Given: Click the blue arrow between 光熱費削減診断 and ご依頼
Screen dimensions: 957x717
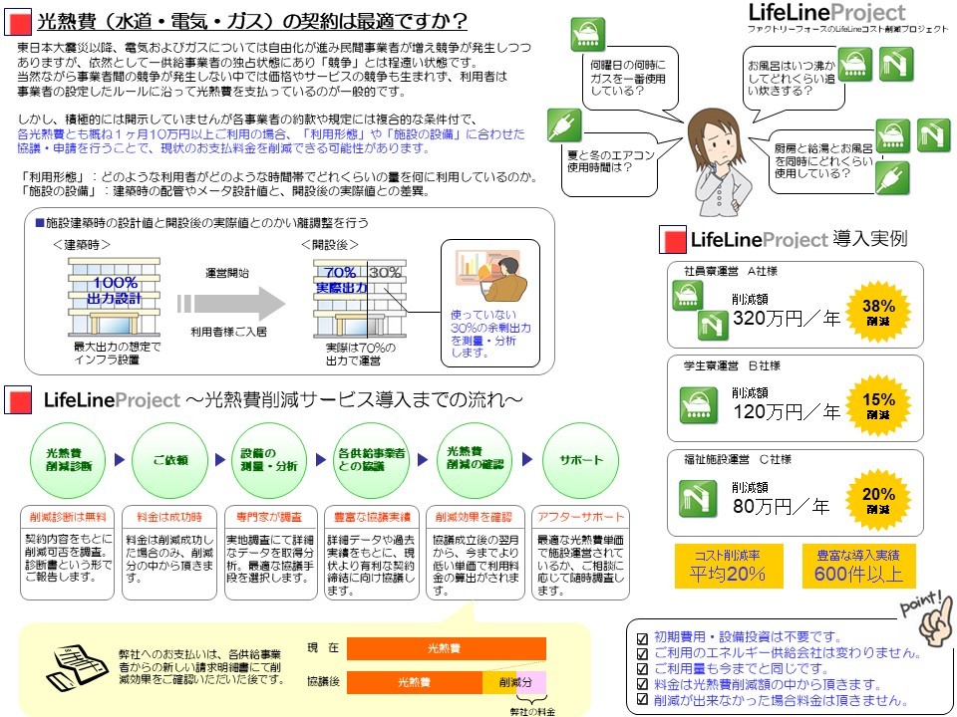Looking at the screenshot, I should point(120,459).
